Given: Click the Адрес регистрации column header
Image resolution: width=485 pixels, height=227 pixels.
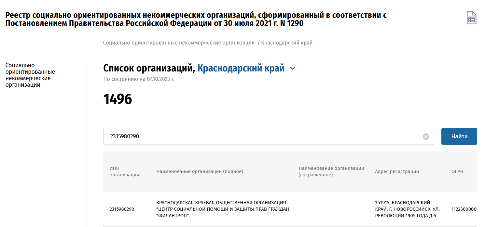Looking at the screenshot, I should click(x=397, y=171).
